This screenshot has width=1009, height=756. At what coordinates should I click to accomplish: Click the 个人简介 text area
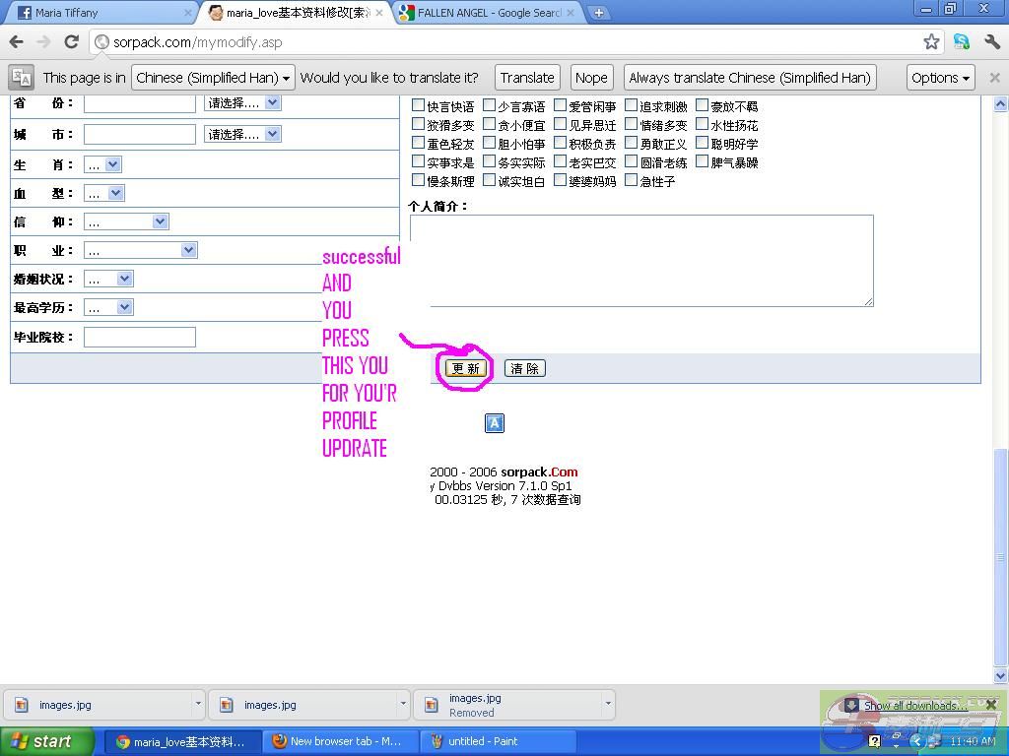pyautogui.click(x=641, y=260)
